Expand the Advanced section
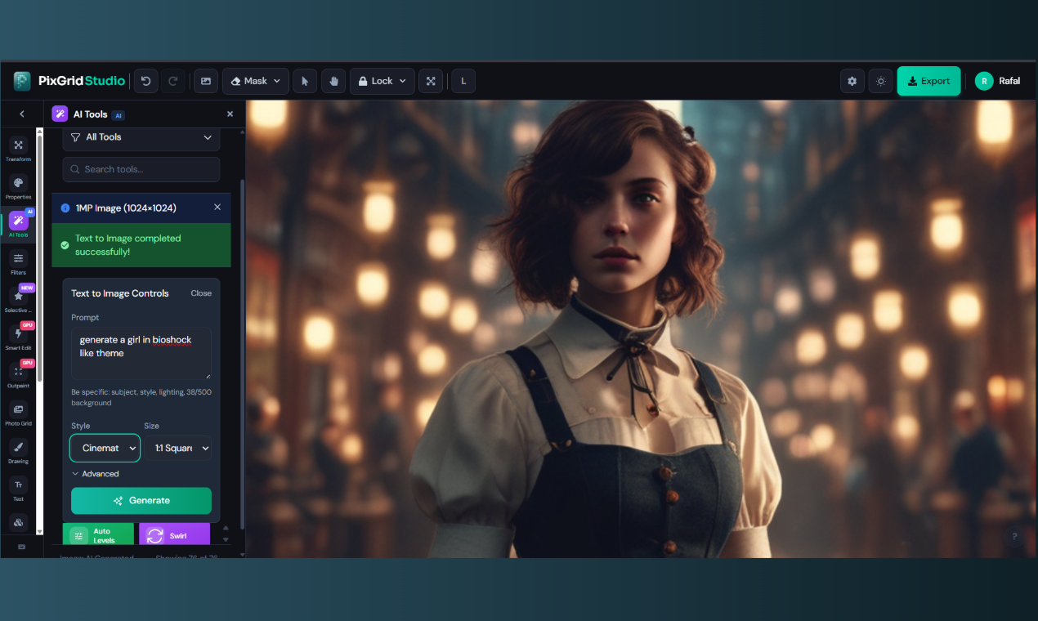 (96, 473)
